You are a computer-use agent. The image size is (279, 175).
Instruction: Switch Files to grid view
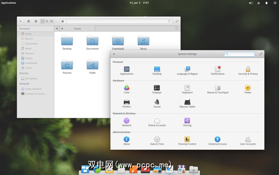[42, 21]
